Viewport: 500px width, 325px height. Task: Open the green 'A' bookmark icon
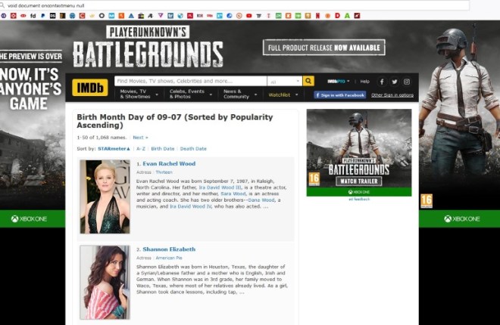tap(347, 16)
